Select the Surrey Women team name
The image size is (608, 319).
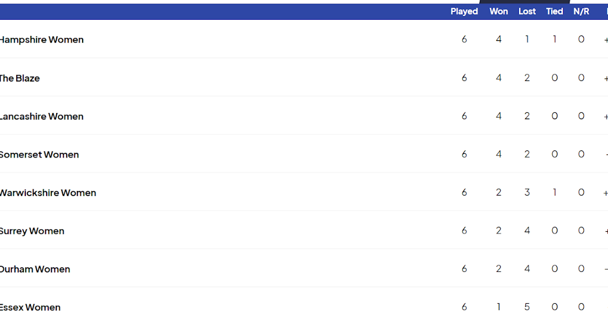pyautogui.click(x=32, y=231)
